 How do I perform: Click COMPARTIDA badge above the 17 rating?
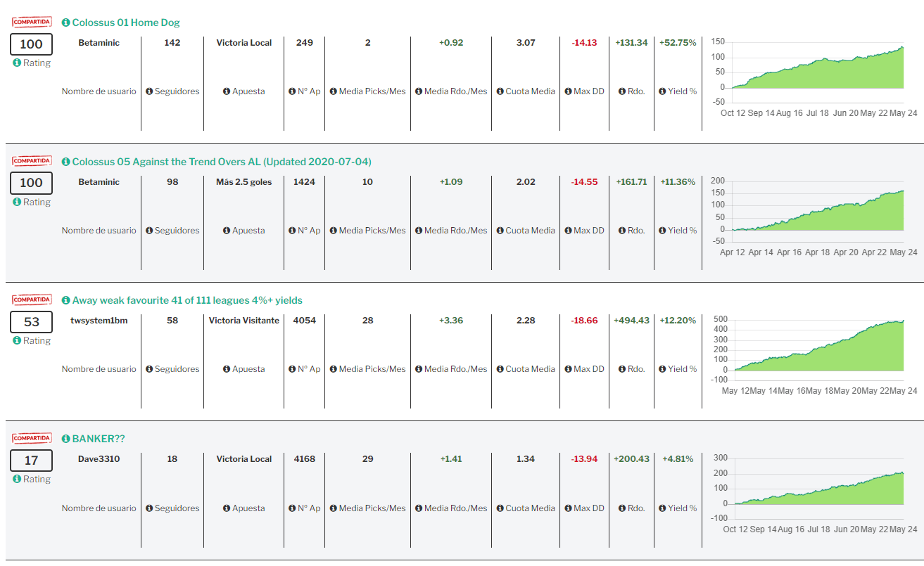click(x=32, y=438)
